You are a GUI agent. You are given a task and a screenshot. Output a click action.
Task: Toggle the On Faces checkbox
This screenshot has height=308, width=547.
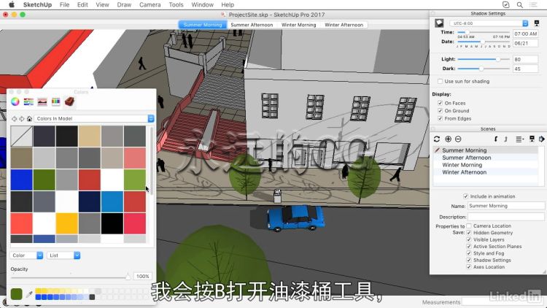pos(441,104)
